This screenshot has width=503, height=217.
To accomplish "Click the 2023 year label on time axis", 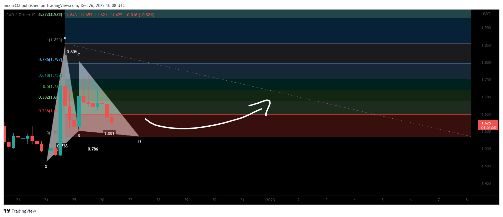I will pyautogui.click(x=271, y=200).
